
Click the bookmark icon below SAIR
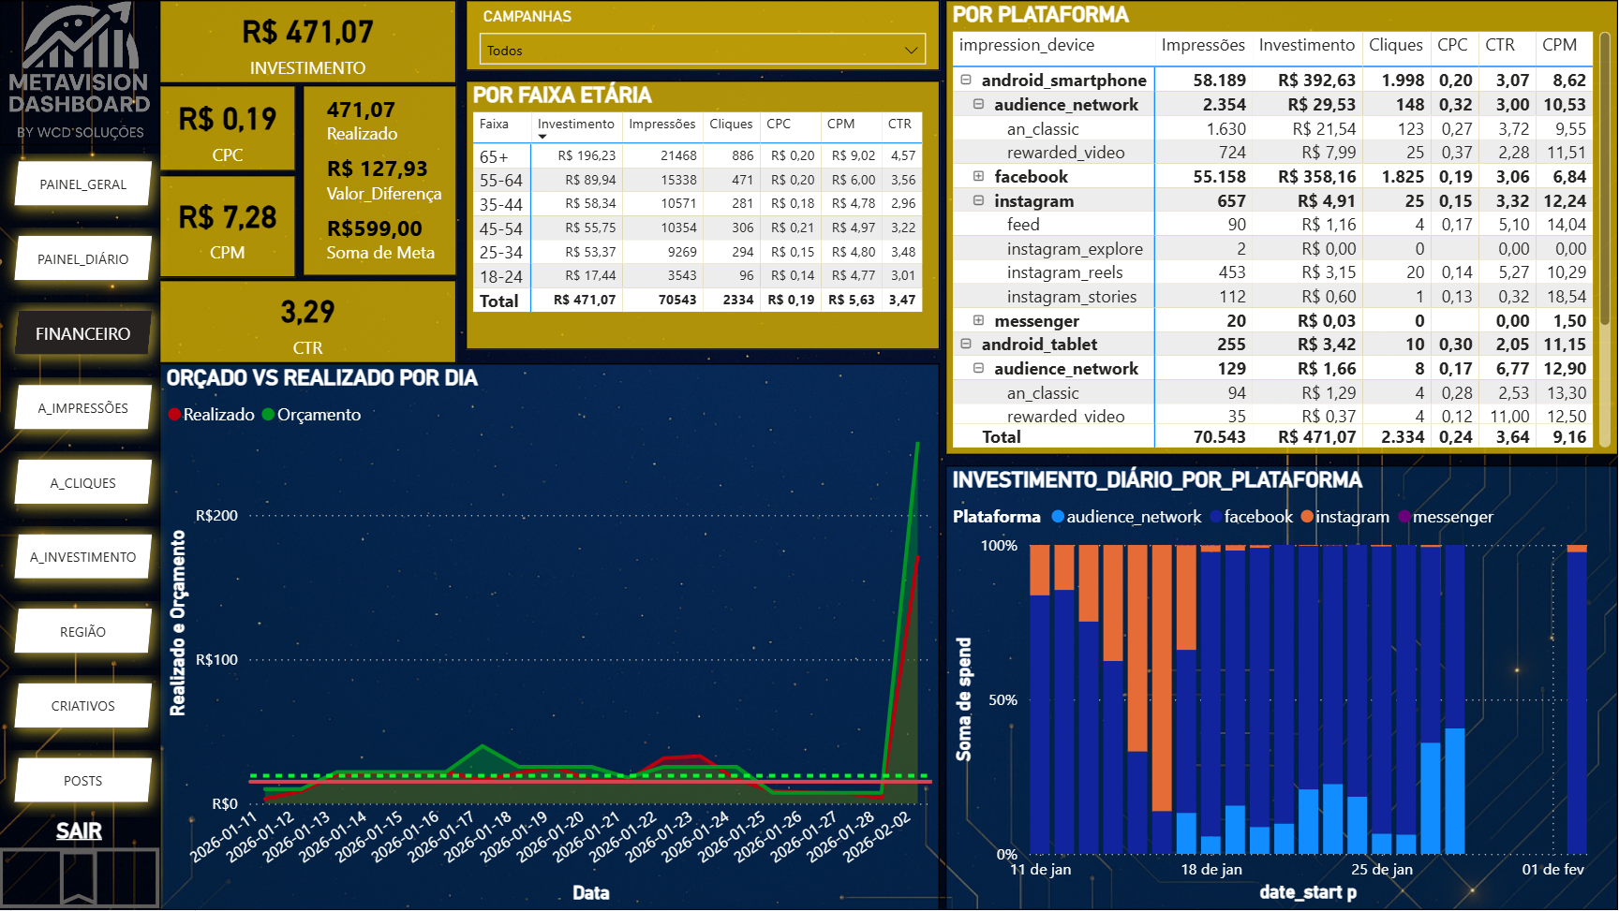tap(79, 877)
